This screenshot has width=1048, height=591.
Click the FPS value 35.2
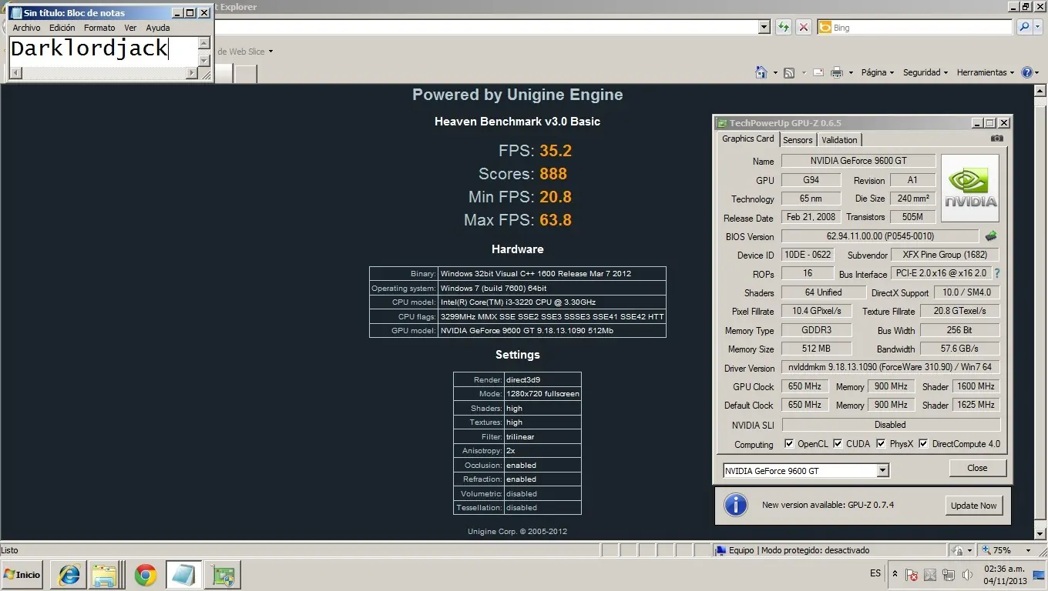[556, 151]
